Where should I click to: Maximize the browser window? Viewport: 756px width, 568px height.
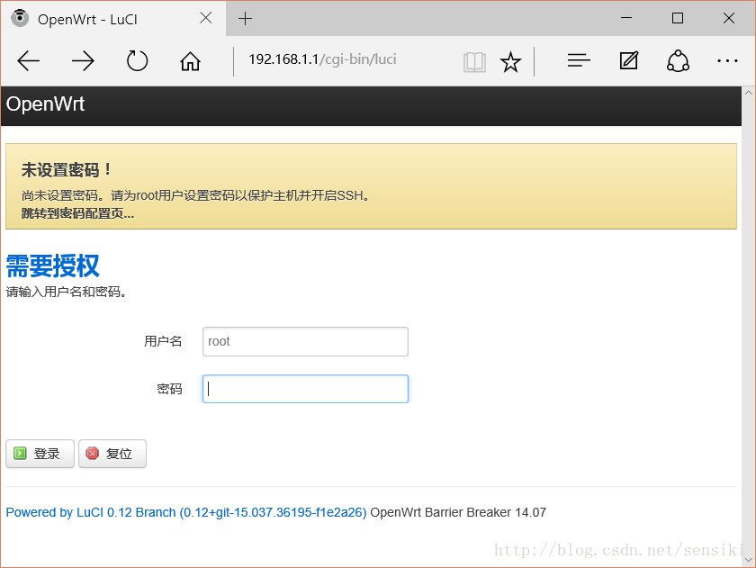(x=678, y=18)
